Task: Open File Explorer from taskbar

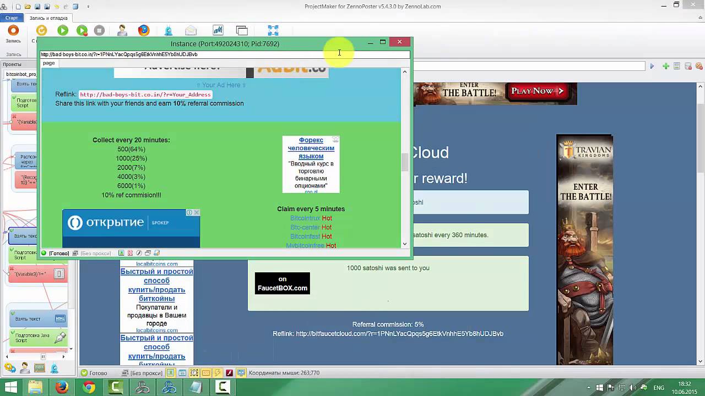Action: 36,388
